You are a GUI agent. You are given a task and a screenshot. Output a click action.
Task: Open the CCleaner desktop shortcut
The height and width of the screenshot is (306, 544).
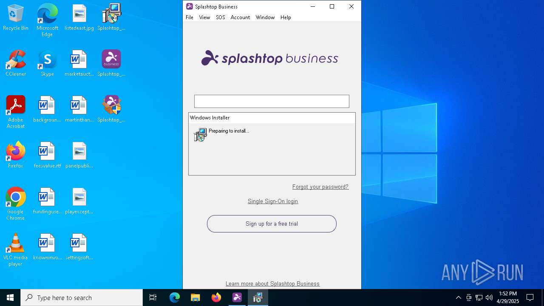click(x=16, y=64)
